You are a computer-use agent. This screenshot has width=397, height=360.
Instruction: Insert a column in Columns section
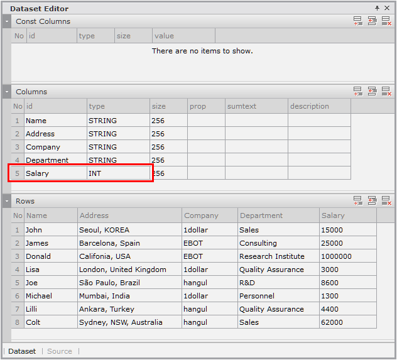click(x=372, y=92)
